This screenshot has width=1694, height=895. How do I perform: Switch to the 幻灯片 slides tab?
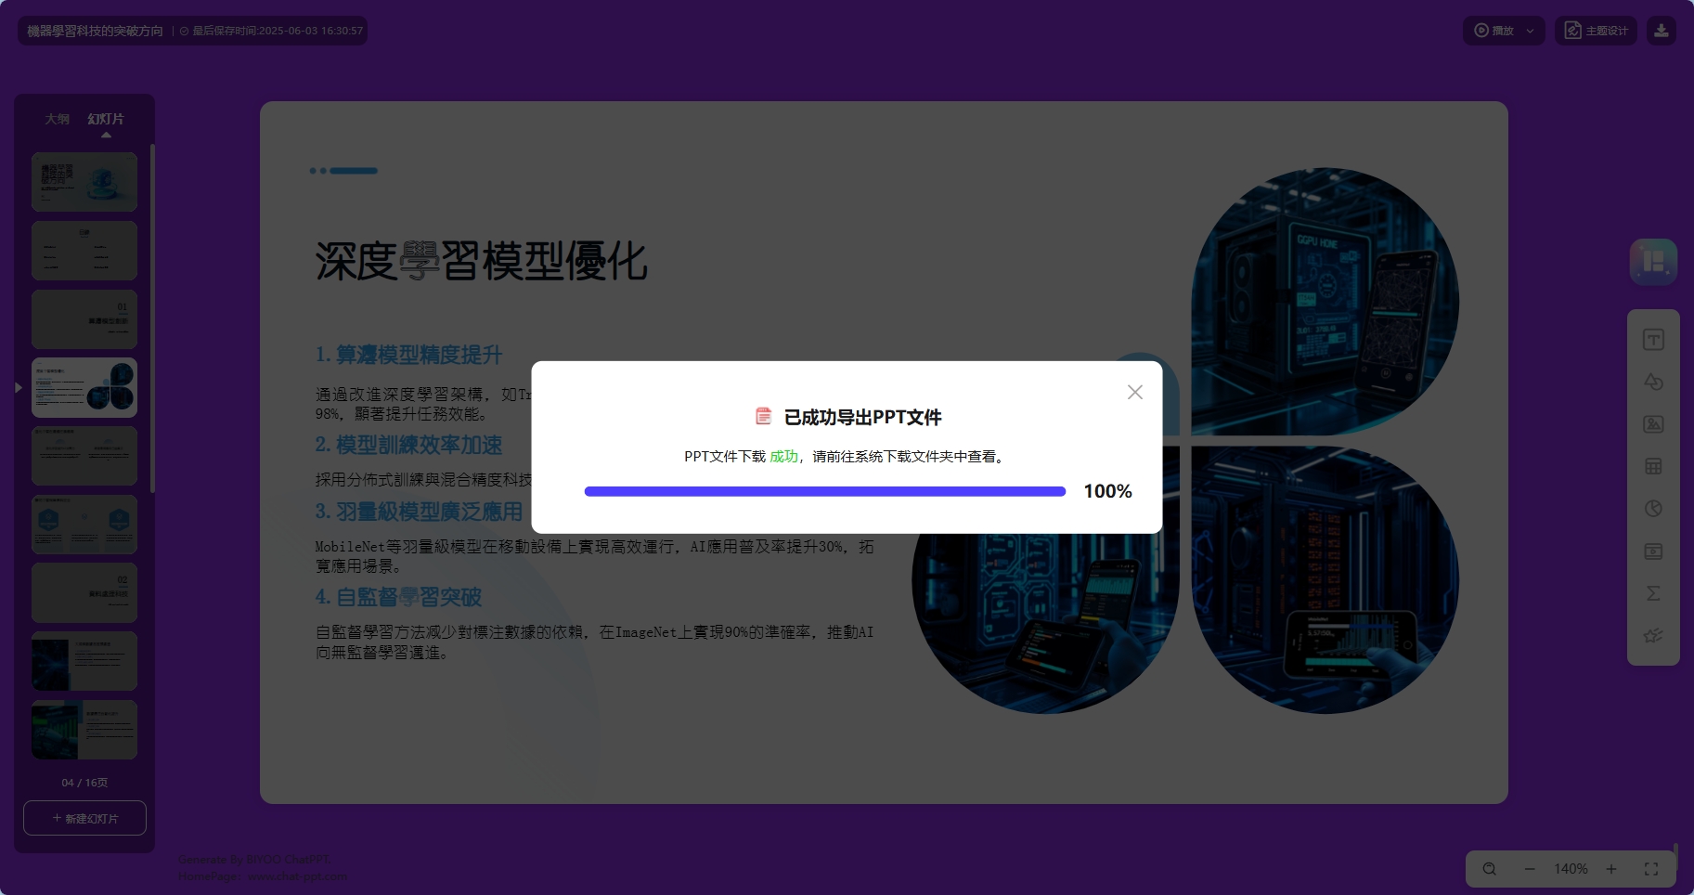(106, 119)
